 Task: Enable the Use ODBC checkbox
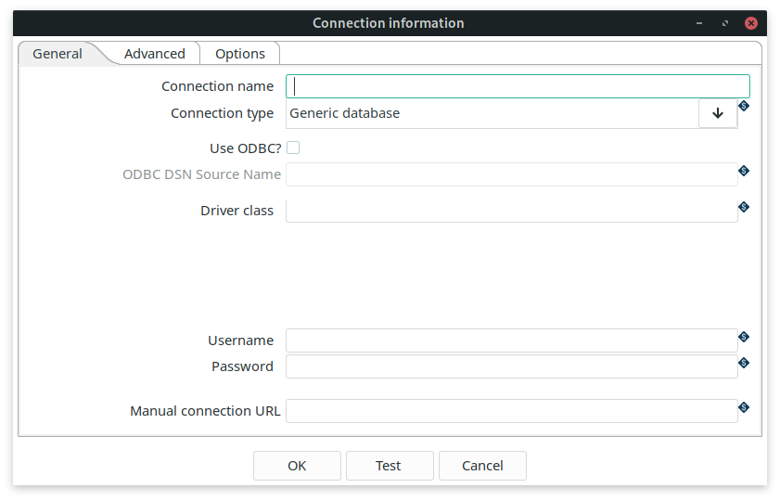293,148
